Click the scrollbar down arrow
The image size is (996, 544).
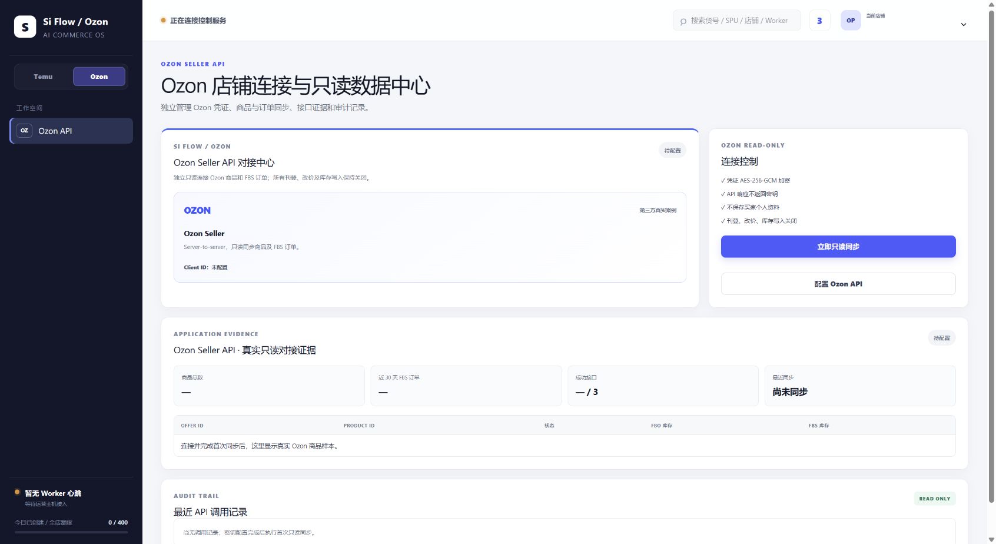991,539
